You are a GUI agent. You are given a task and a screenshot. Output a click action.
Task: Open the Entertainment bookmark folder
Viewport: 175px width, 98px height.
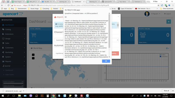coord(21,8)
